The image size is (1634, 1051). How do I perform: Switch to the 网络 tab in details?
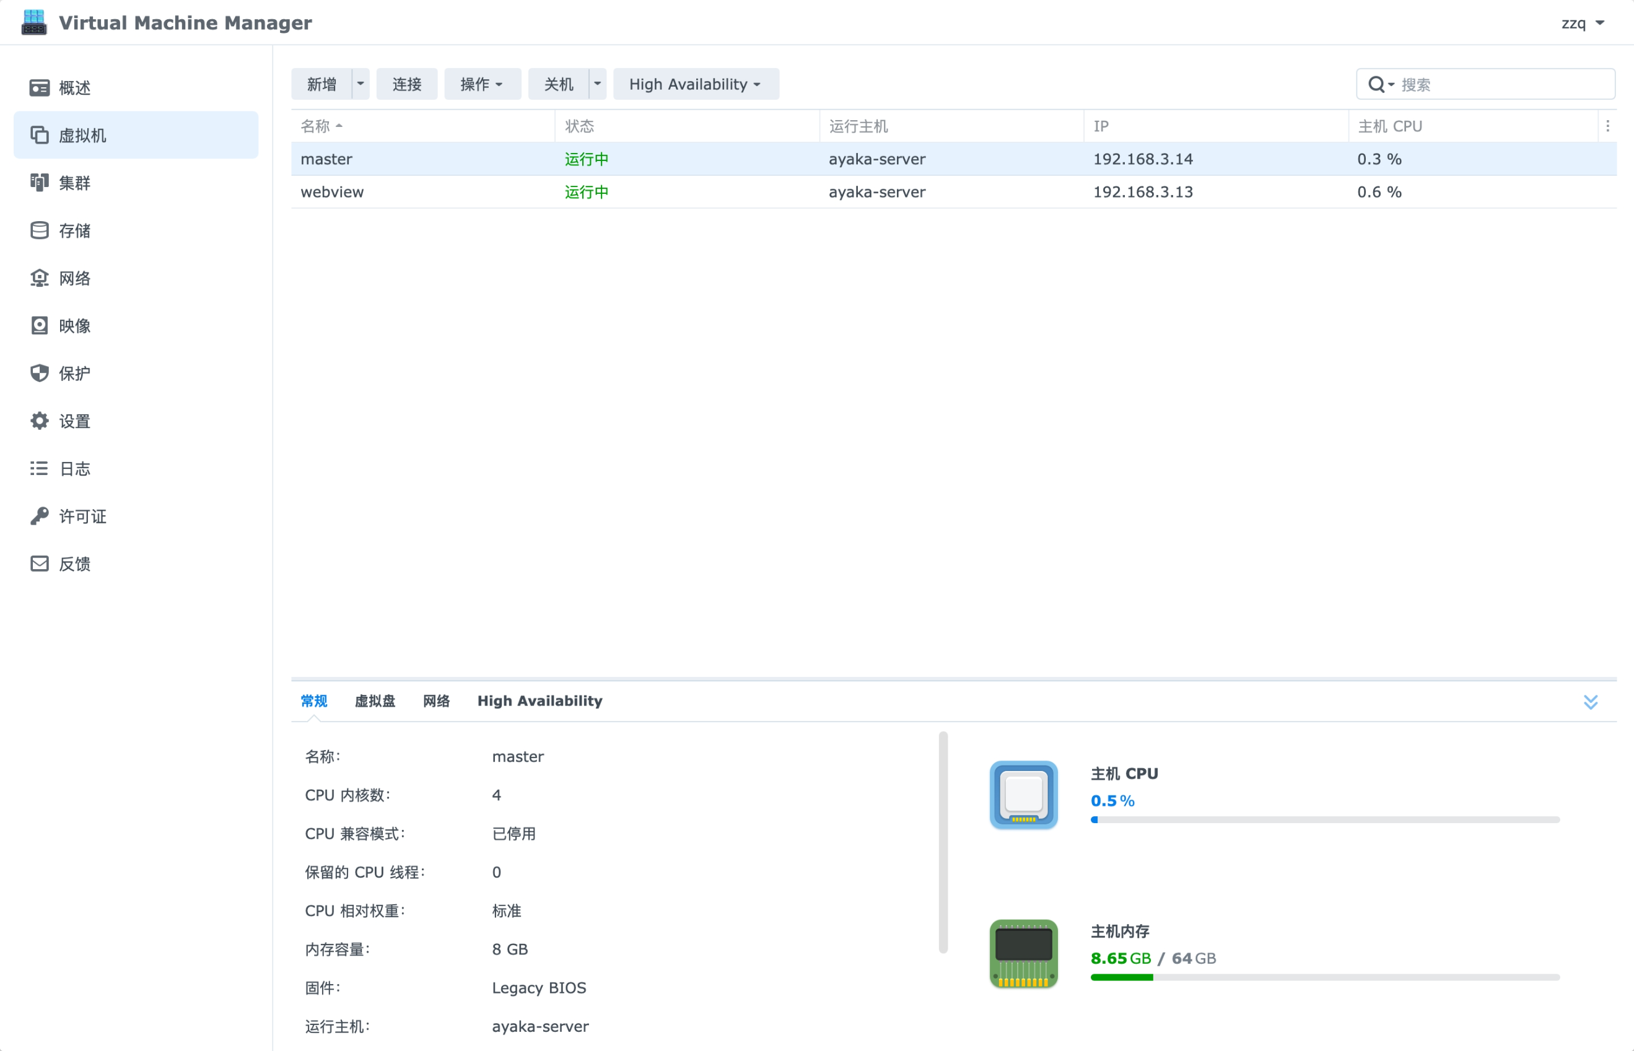click(x=436, y=701)
